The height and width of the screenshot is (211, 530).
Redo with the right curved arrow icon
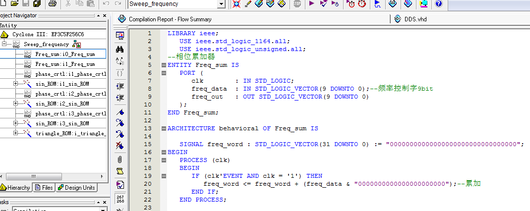(118, 3)
